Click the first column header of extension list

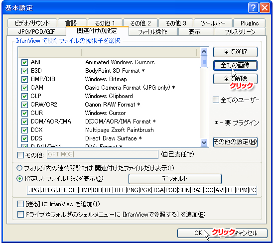coord(50,52)
